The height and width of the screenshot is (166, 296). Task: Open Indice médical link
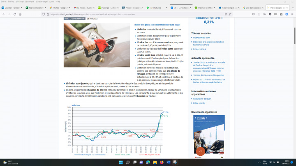tap(199, 49)
